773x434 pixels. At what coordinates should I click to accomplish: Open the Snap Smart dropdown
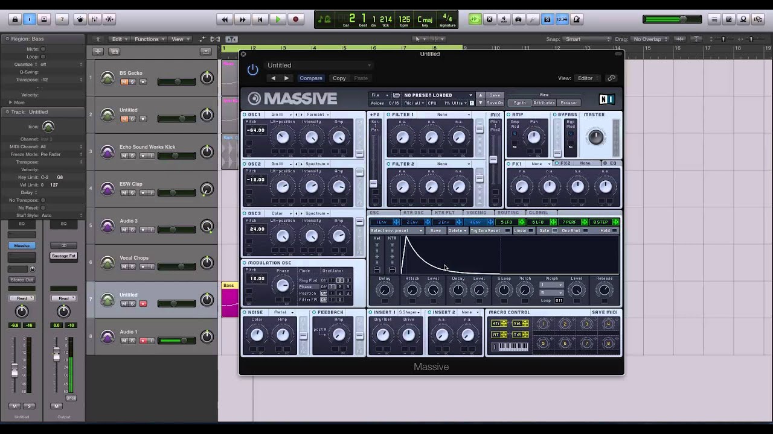tap(588, 39)
